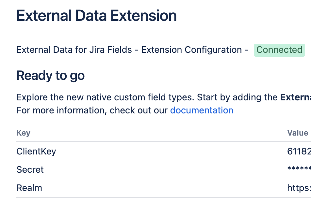Select the explore custom field types paragraph

[147, 97]
